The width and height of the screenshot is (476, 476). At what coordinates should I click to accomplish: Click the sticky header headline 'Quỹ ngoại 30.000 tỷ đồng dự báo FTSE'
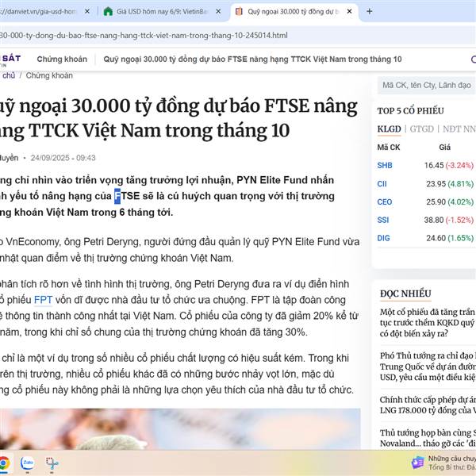[252, 59]
